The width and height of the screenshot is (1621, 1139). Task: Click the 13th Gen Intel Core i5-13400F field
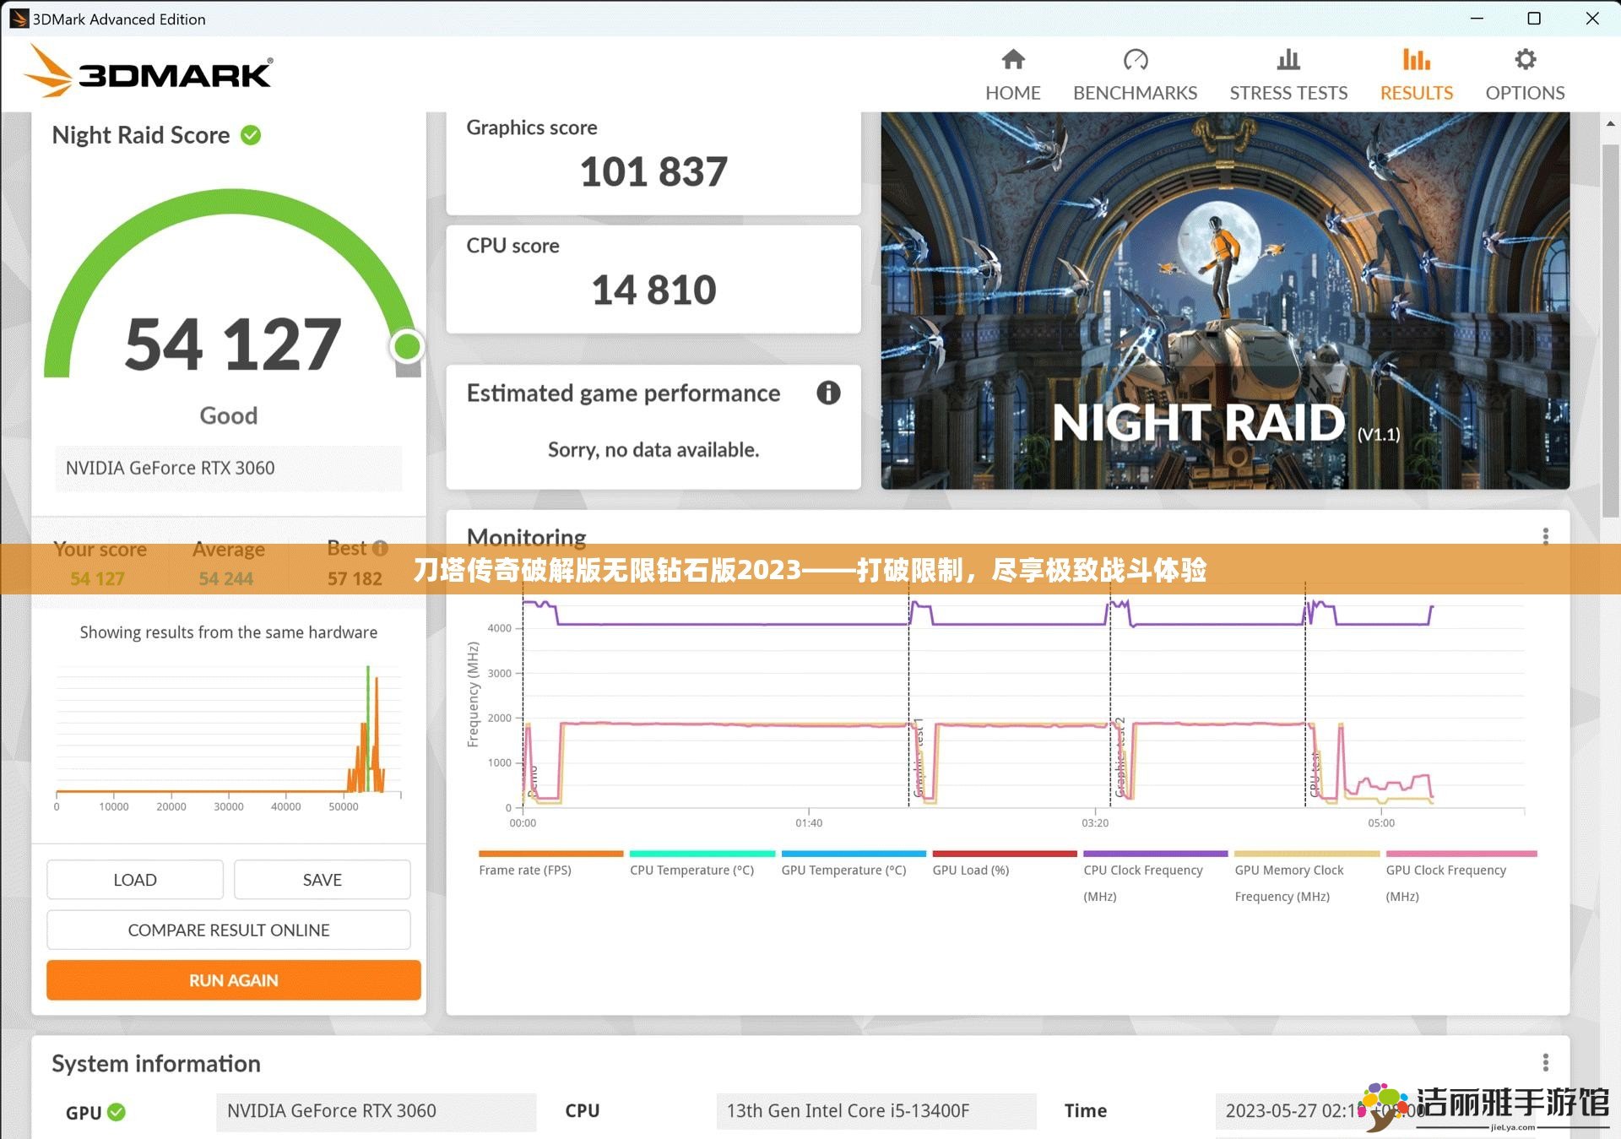click(876, 1111)
